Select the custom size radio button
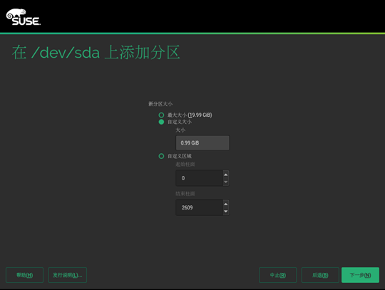The width and height of the screenshot is (385, 290). click(161, 122)
